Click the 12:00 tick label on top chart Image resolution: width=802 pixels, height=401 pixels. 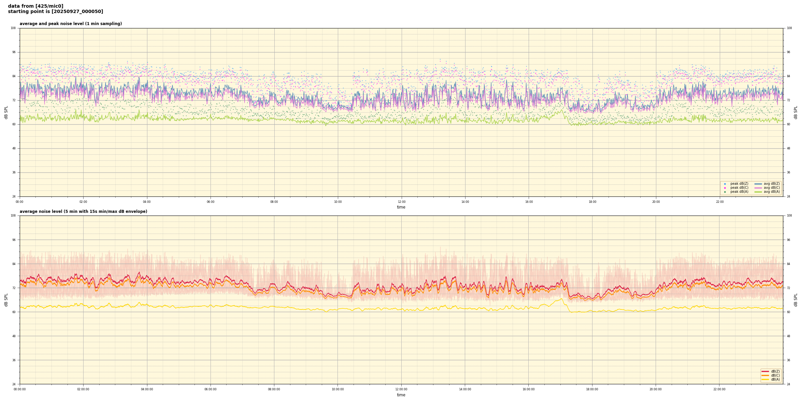point(401,202)
